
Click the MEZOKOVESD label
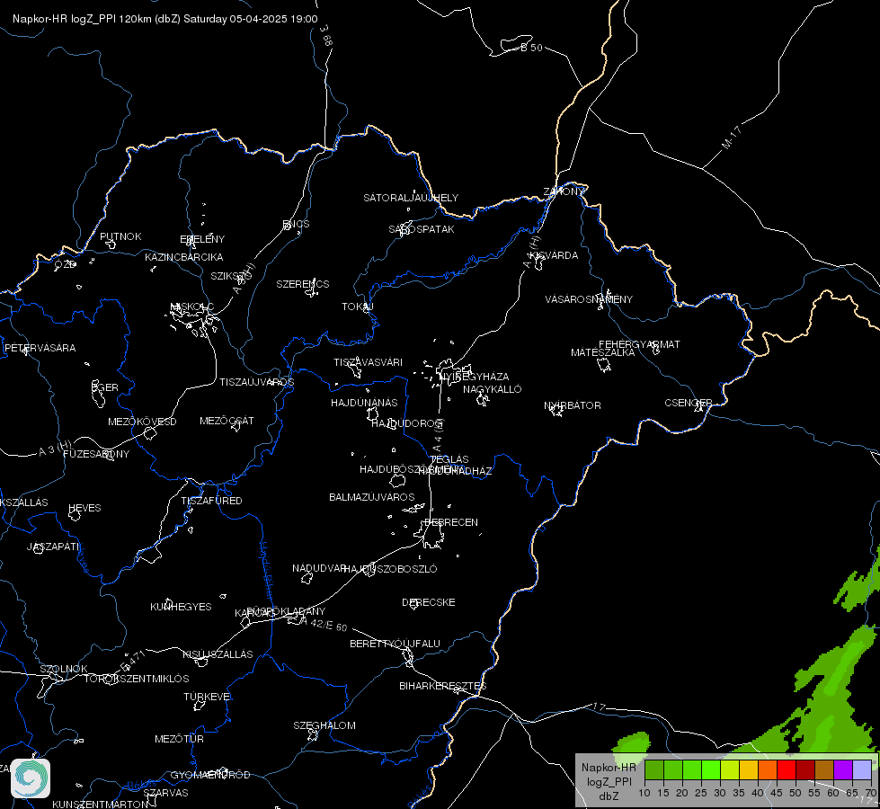(142, 422)
